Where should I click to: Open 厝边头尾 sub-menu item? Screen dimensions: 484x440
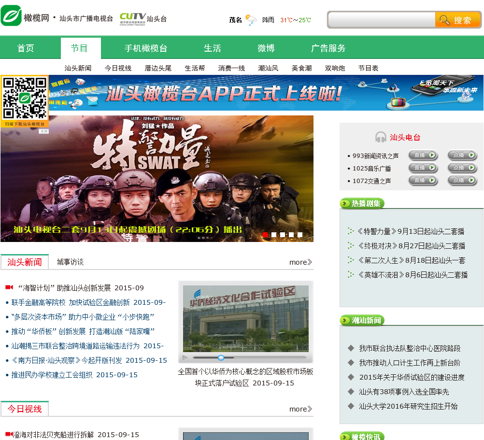[158, 68]
